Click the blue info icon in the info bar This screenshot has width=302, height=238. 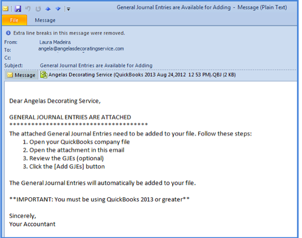(8, 33)
